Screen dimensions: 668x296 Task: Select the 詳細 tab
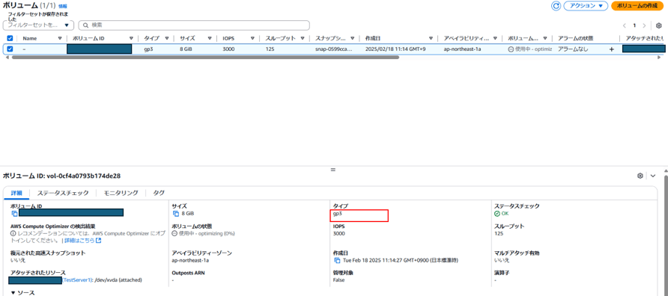click(x=16, y=193)
